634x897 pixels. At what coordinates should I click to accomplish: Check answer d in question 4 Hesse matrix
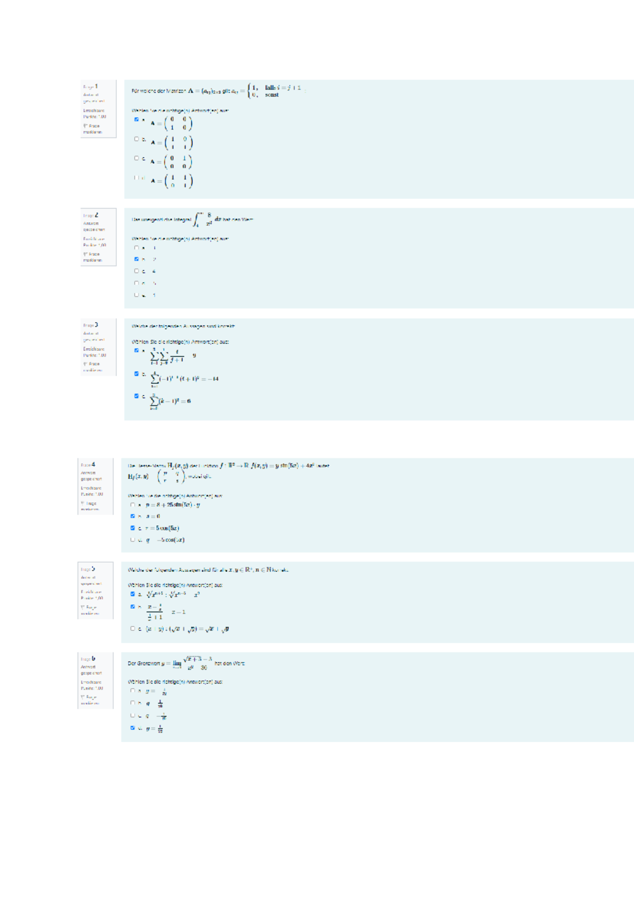coord(133,540)
